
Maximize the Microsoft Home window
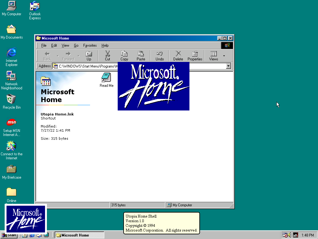click(x=225, y=38)
